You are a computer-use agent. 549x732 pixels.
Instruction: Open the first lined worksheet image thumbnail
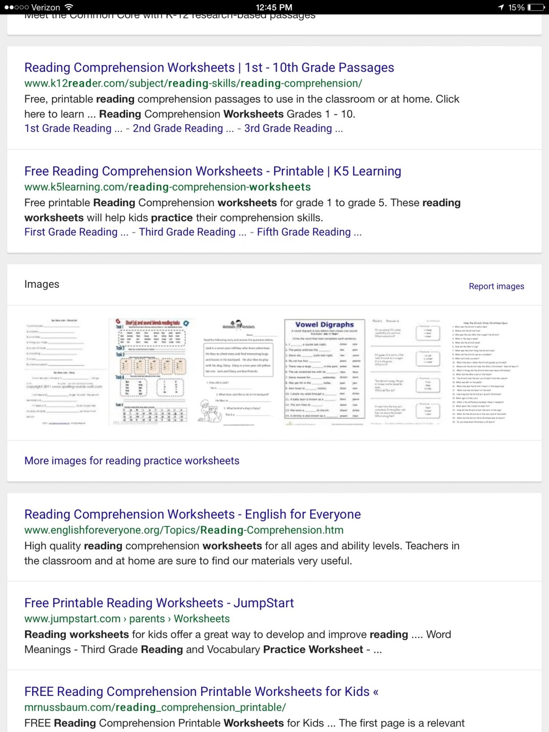click(64, 372)
